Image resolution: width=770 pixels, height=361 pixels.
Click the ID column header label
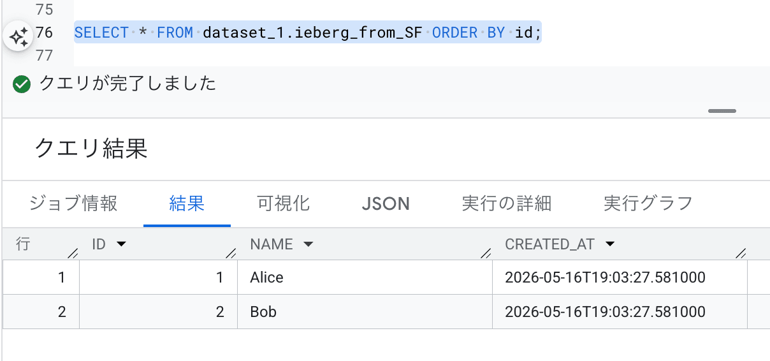pyautogui.click(x=98, y=244)
